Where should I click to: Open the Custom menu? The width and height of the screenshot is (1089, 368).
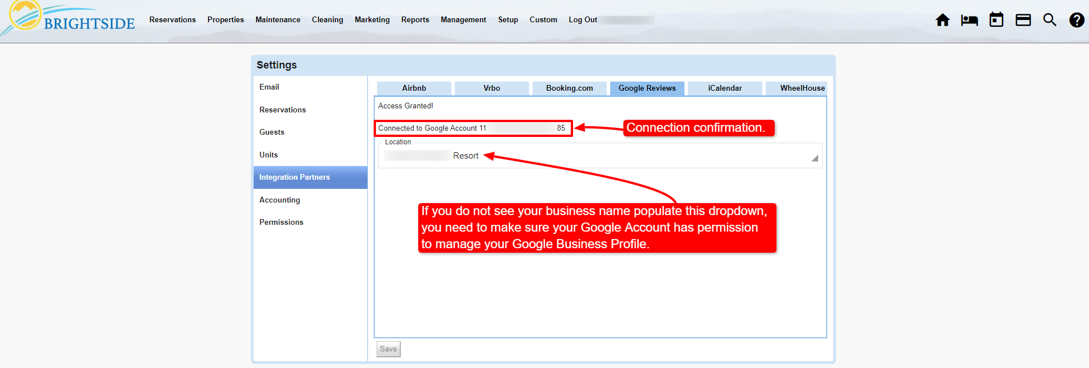point(543,19)
